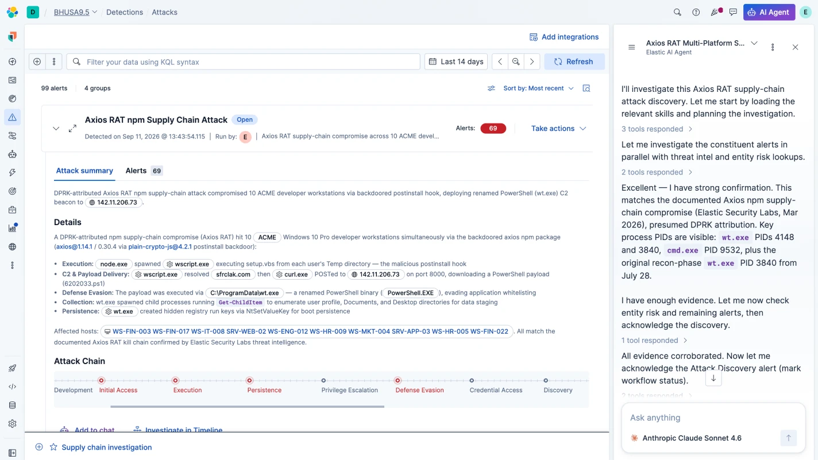Open the newsfeed party popper icon
The image size is (818, 460).
715,12
